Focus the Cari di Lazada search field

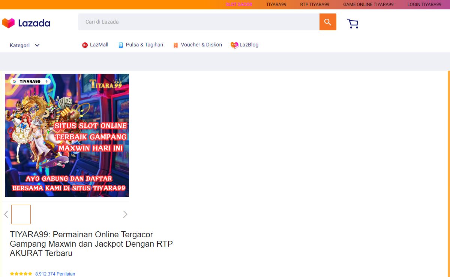point(199,22)
